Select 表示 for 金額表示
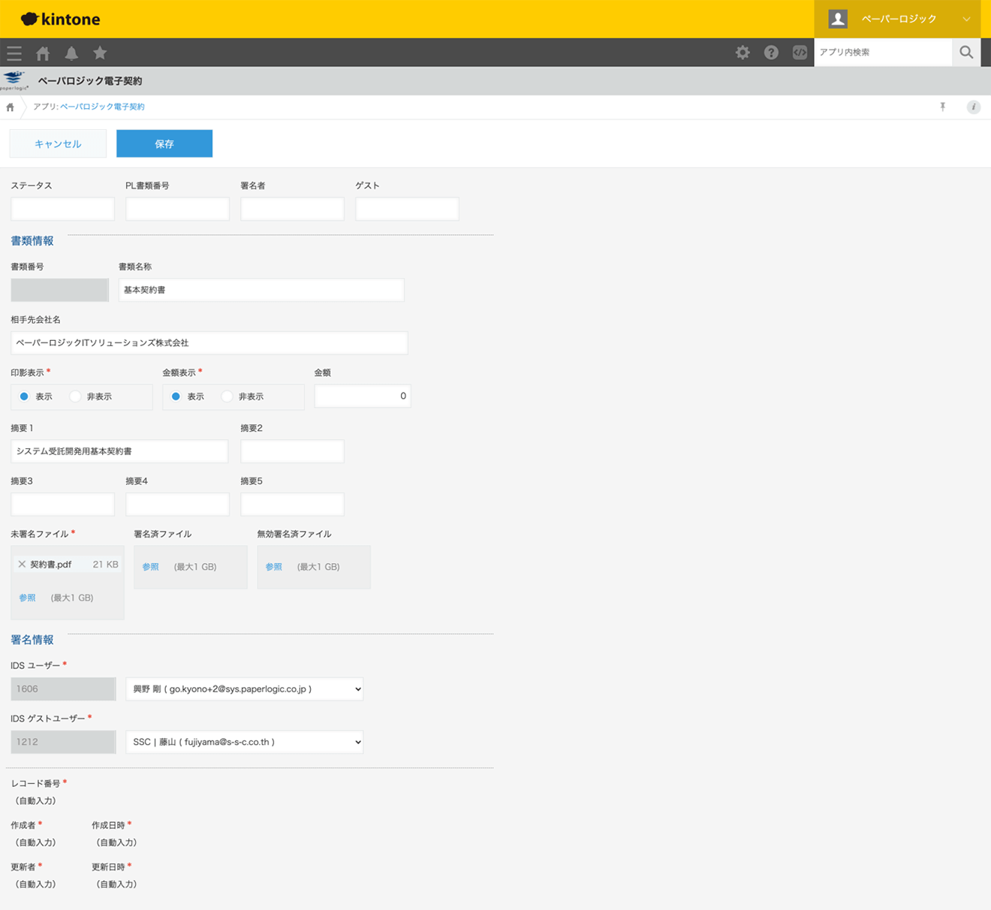 point(176,396)
